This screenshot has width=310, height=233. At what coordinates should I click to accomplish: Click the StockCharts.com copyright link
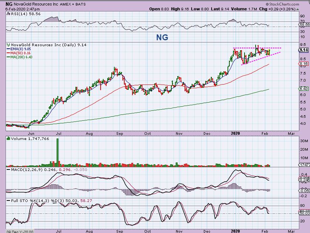coord(282,4)
